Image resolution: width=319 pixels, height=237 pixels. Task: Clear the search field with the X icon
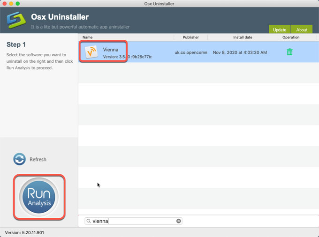[x=178, y=221]
